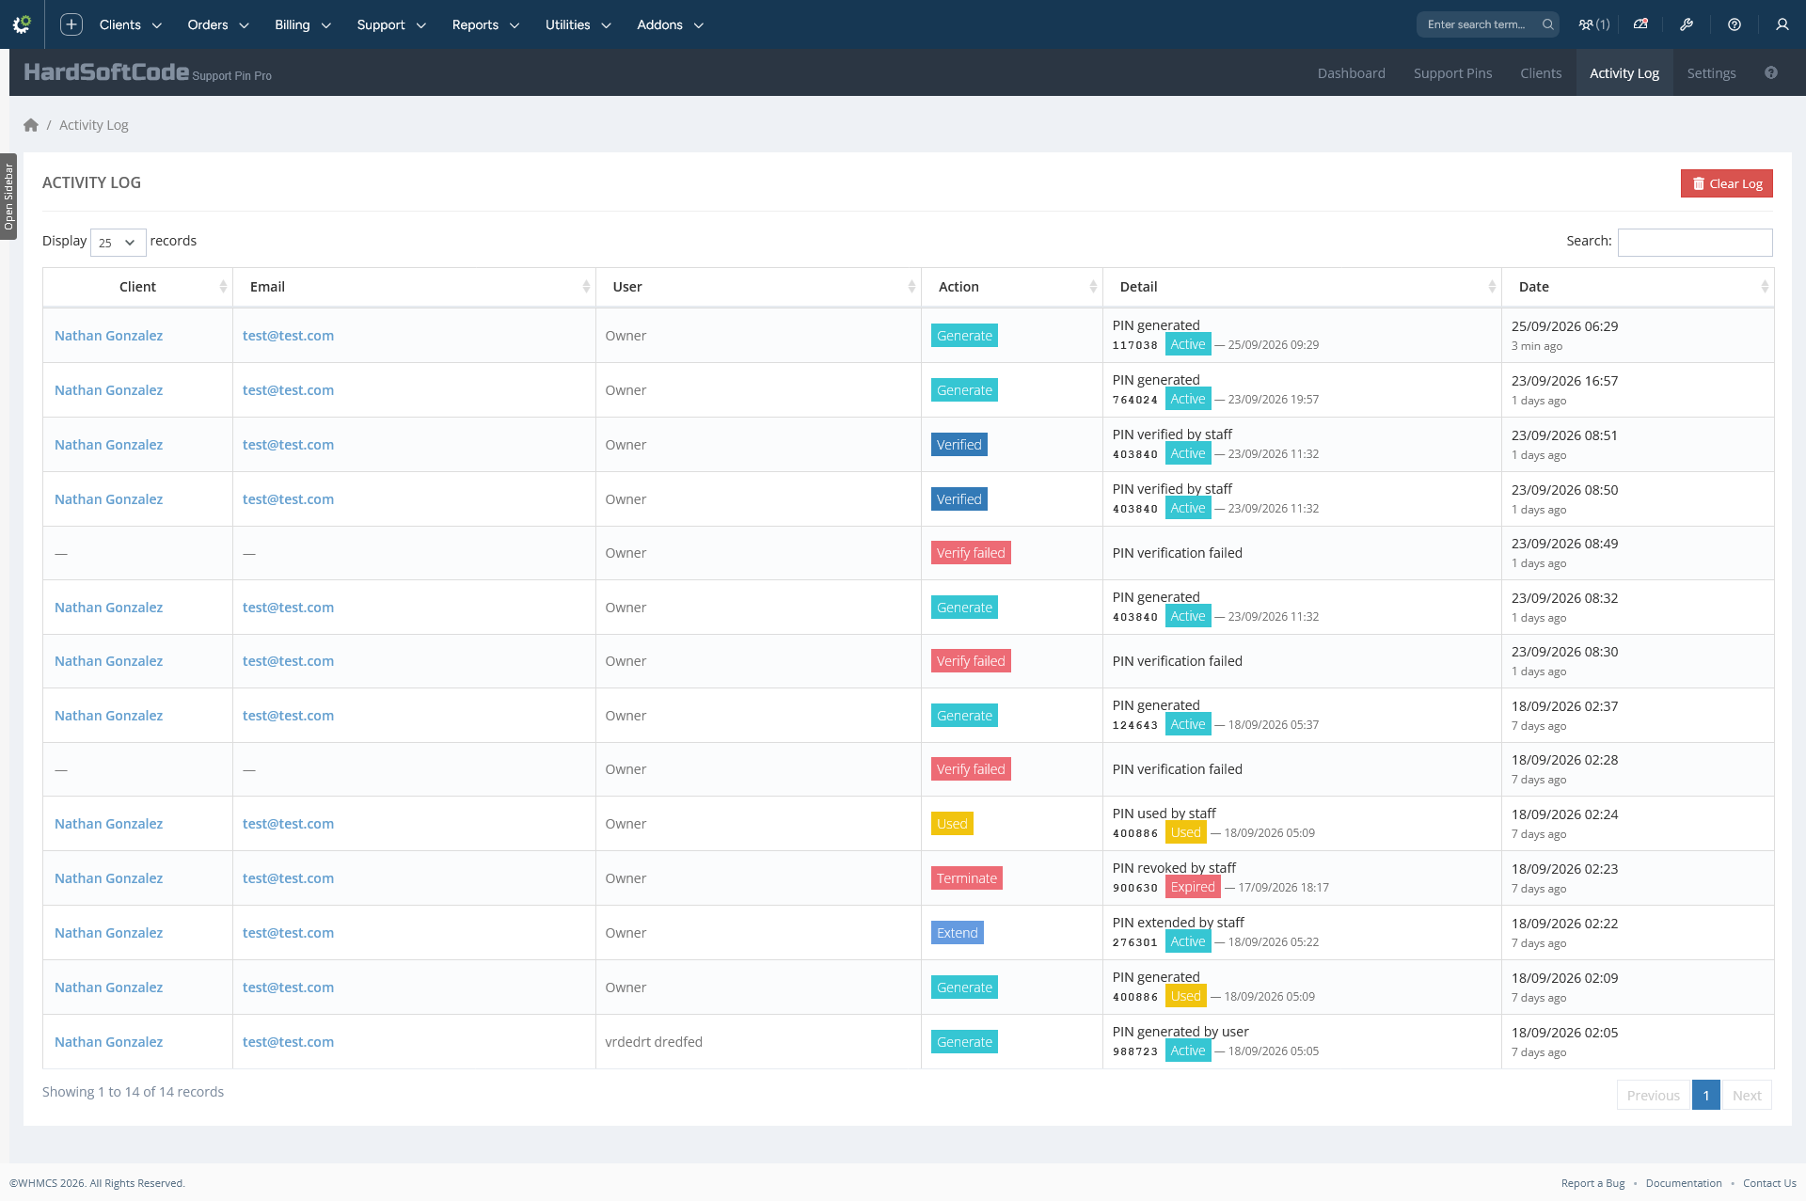Open the help circle icon in top bar
The image size is (1806, 1201).
coord(1735,24)
